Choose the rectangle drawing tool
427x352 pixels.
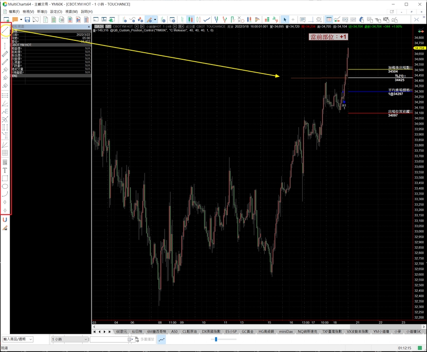(5, 178)
